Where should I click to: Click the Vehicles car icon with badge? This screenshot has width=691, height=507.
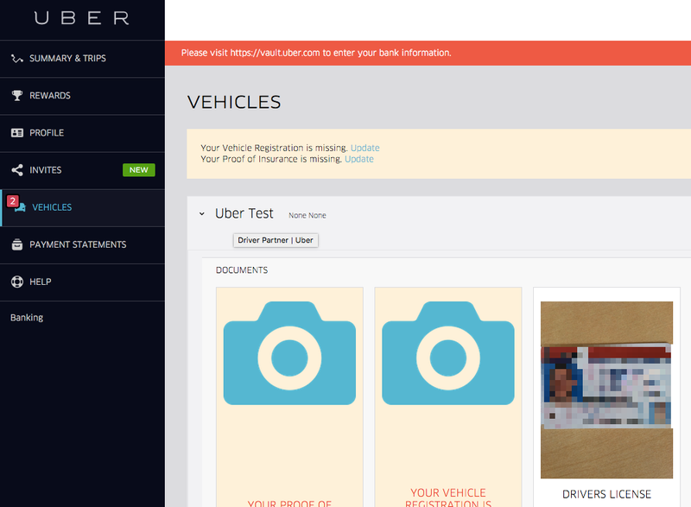(16, 204)
